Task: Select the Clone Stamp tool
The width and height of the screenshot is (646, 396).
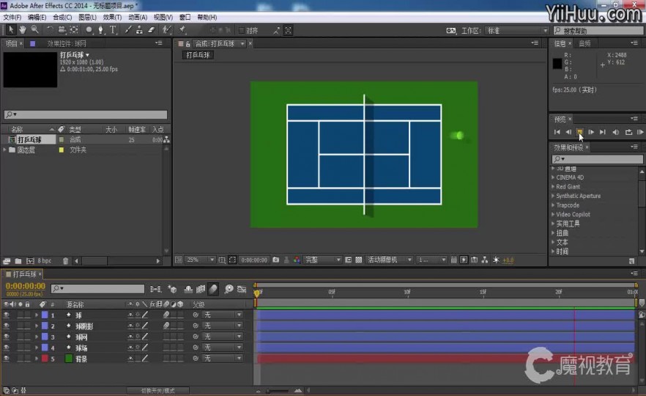Action: coord(140,29)
